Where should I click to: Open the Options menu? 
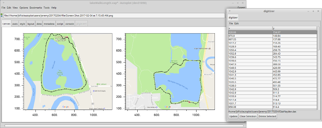[24, 8]
